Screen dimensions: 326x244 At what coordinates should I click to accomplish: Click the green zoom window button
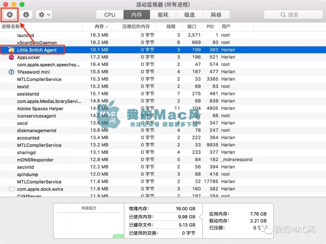click(22, 5)
